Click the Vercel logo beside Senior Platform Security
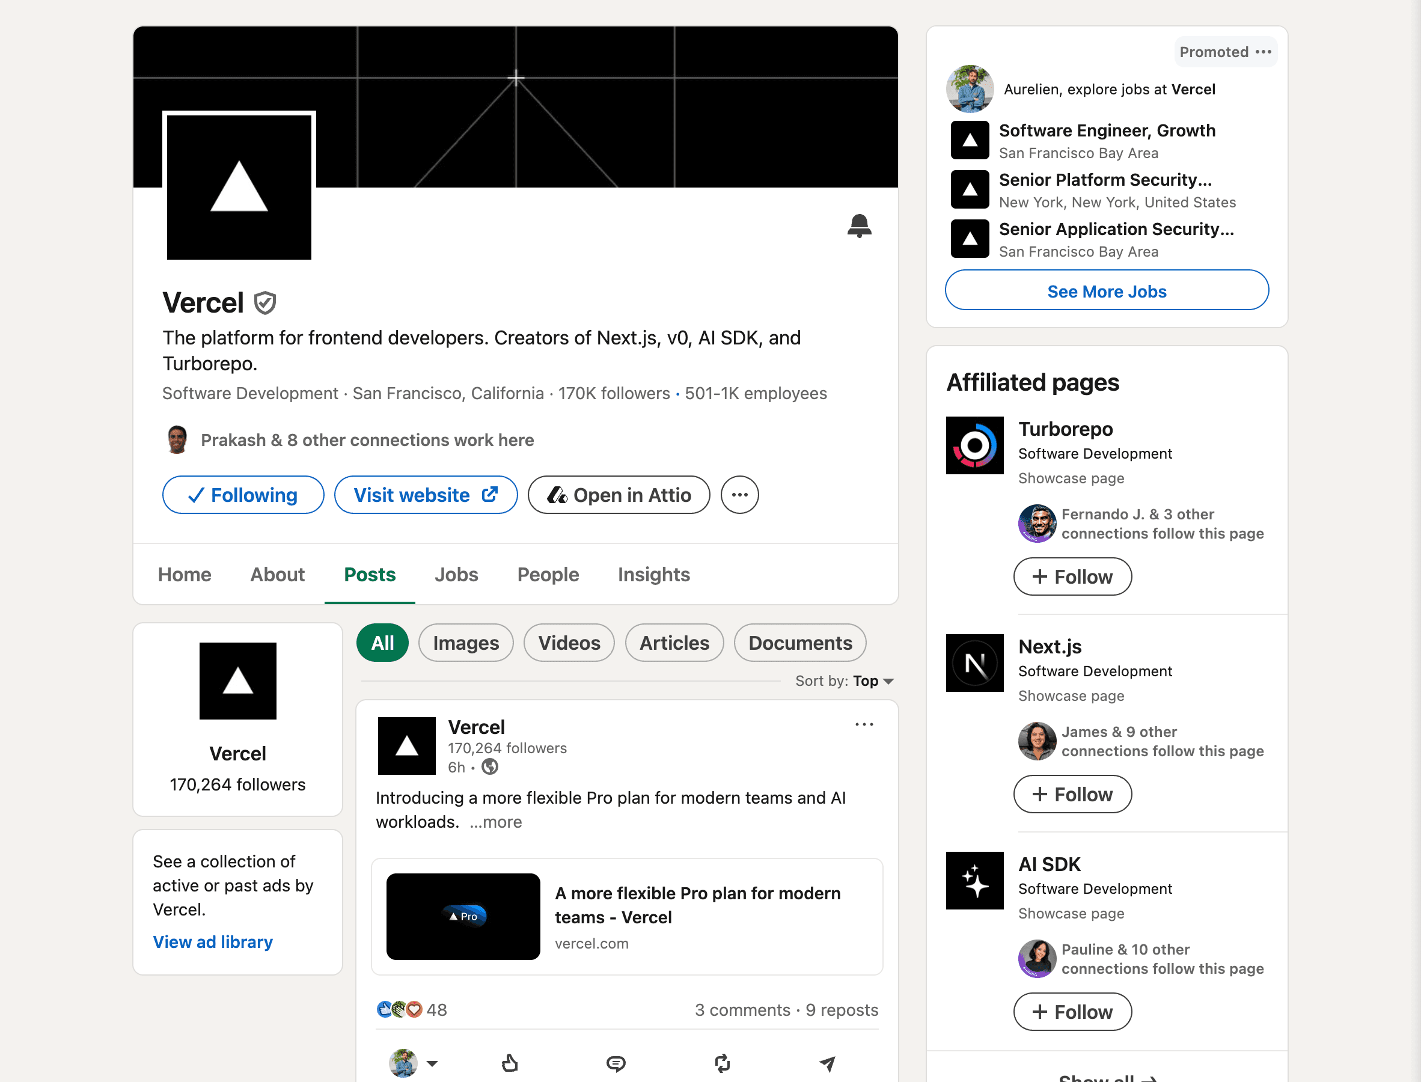Viewport: 1421px width, 1082px height. point(970,189)
